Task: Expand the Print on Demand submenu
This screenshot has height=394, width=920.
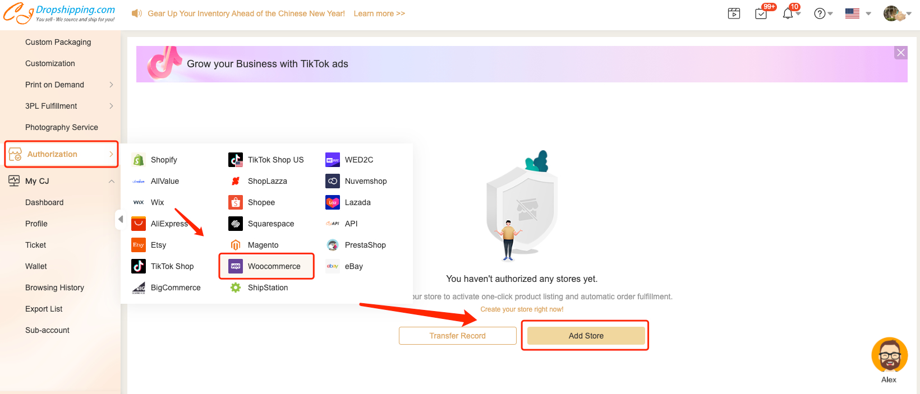Action: (111, 85)
